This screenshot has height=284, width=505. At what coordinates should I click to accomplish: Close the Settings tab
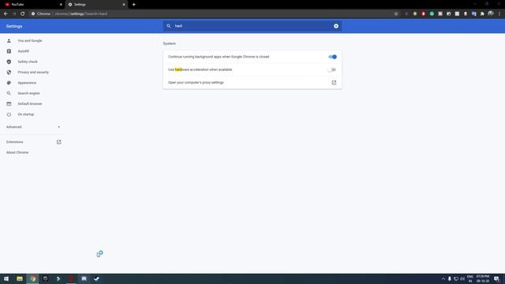pos(124,5)
